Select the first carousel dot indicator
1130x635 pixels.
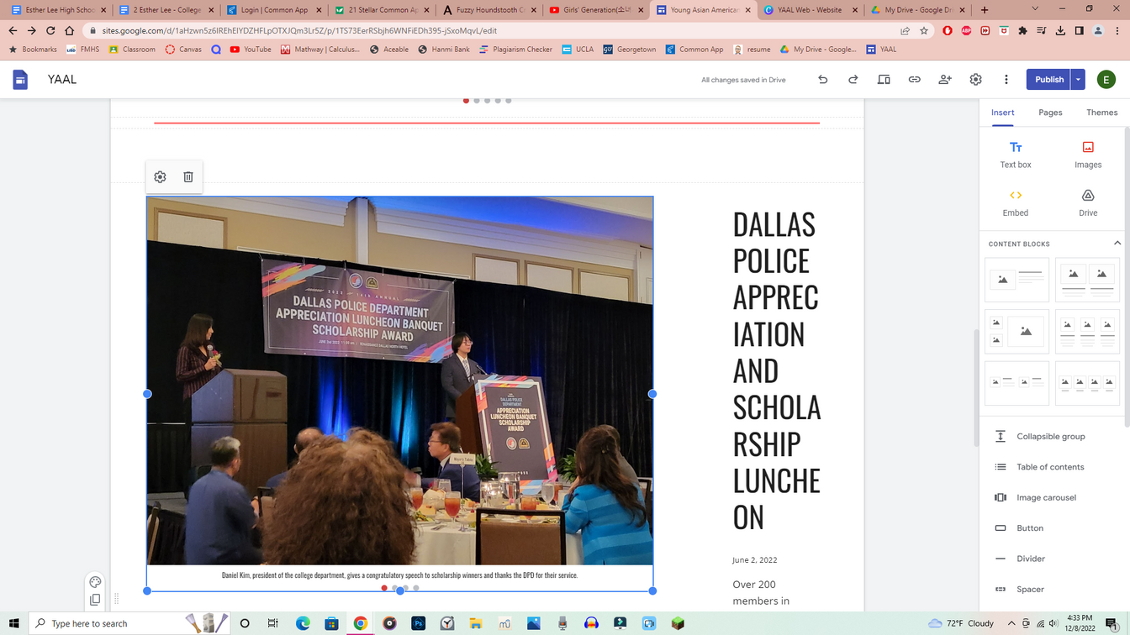(384, 588)
